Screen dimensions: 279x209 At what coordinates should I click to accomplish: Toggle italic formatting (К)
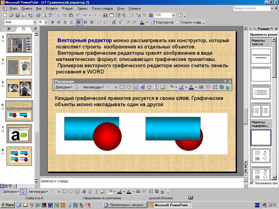coord(59,22)
